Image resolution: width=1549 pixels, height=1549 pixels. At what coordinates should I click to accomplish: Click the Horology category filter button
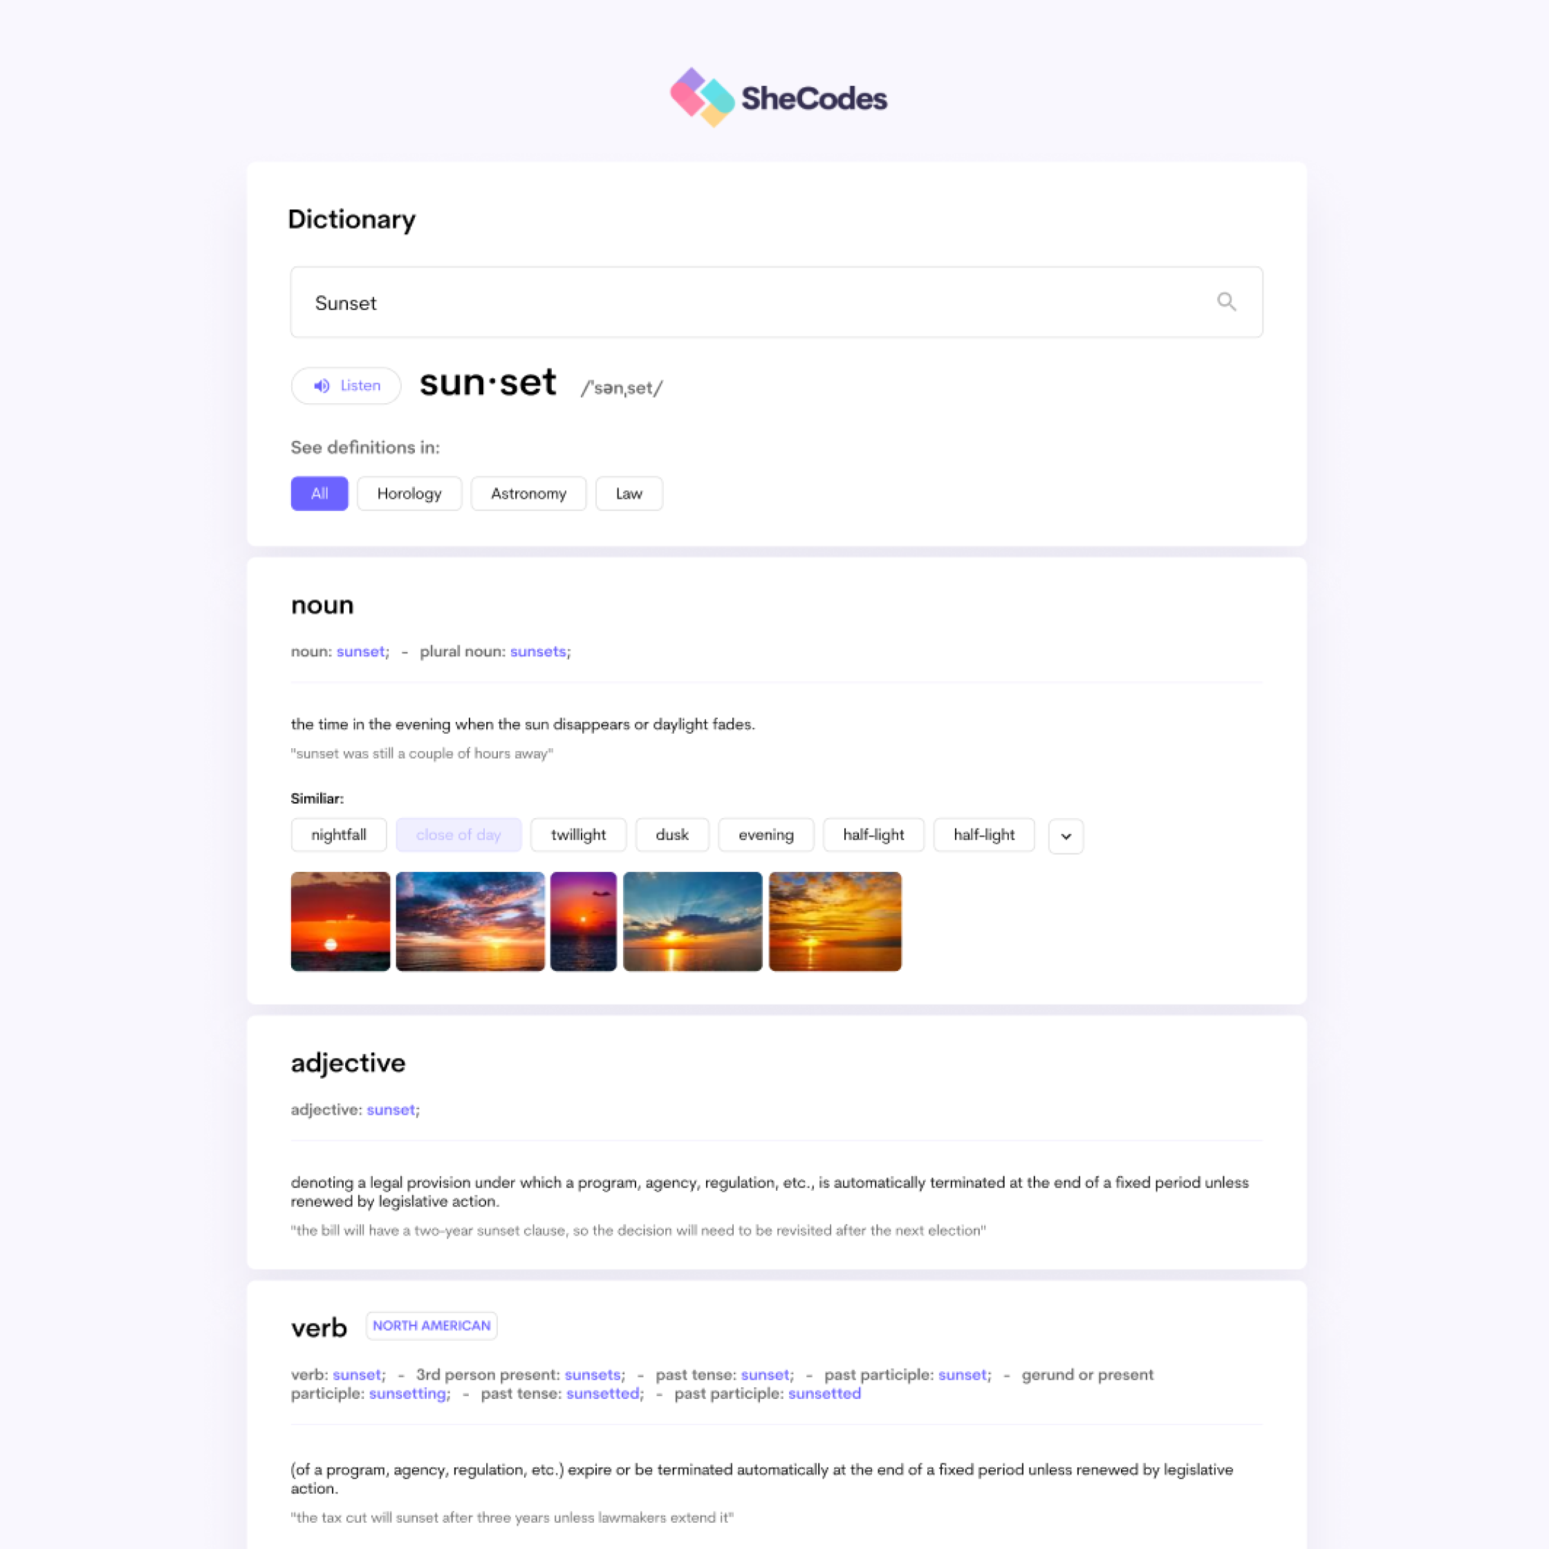pos(410,494)
